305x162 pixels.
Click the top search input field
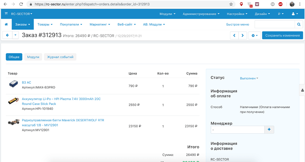pos(274,24)
